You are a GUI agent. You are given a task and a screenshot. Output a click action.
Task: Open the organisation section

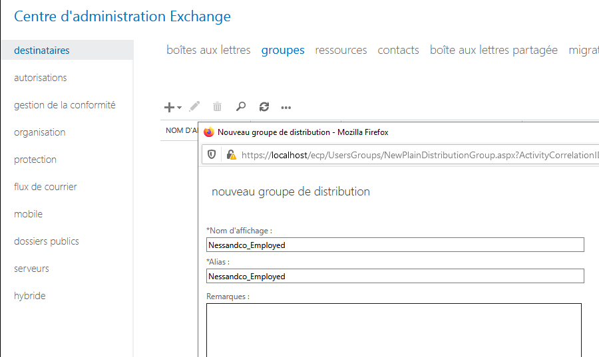pyautogui.click(x=40, y=132)
